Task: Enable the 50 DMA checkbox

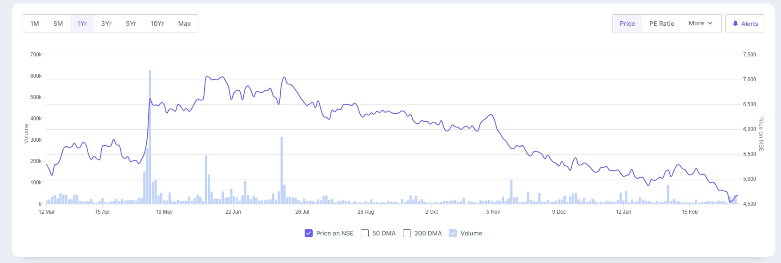Action: 365,233
